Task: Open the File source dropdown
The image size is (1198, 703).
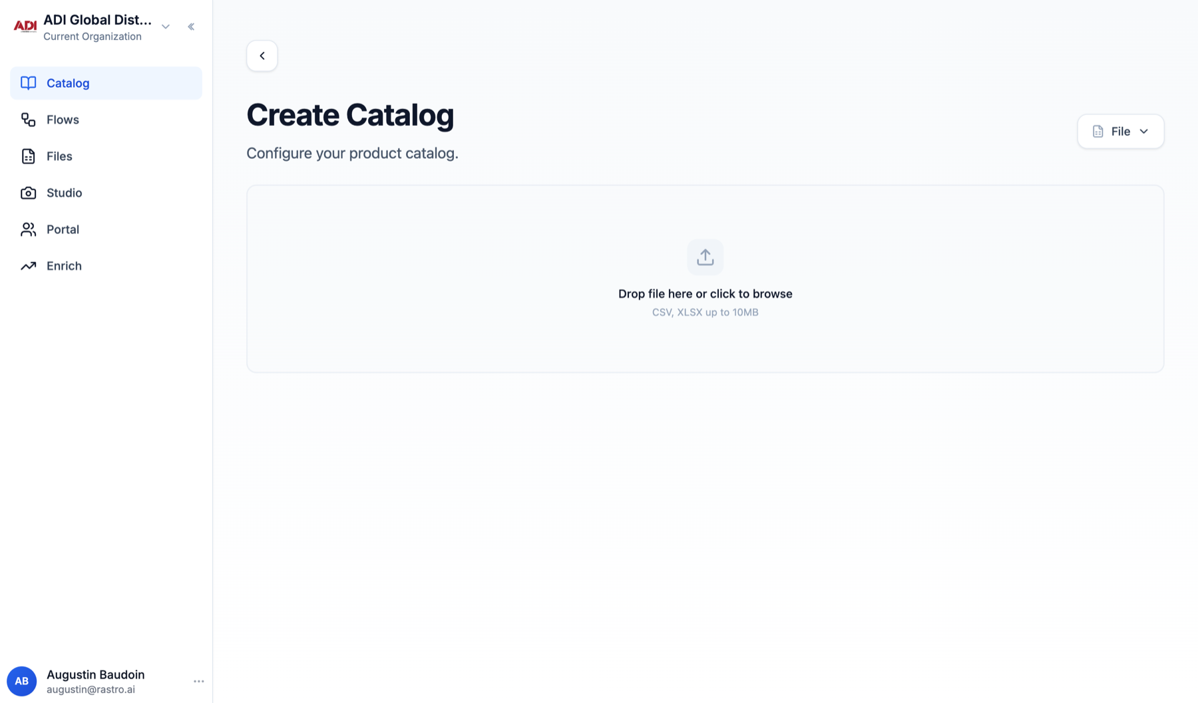Action: coord(1121,132)
